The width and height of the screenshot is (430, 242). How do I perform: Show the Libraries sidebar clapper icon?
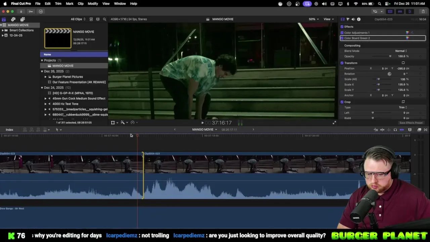[x=4, y=19]
